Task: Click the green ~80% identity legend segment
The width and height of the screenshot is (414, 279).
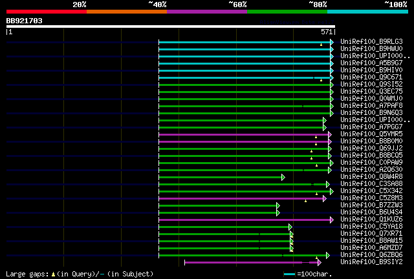Action: point(287,12)
